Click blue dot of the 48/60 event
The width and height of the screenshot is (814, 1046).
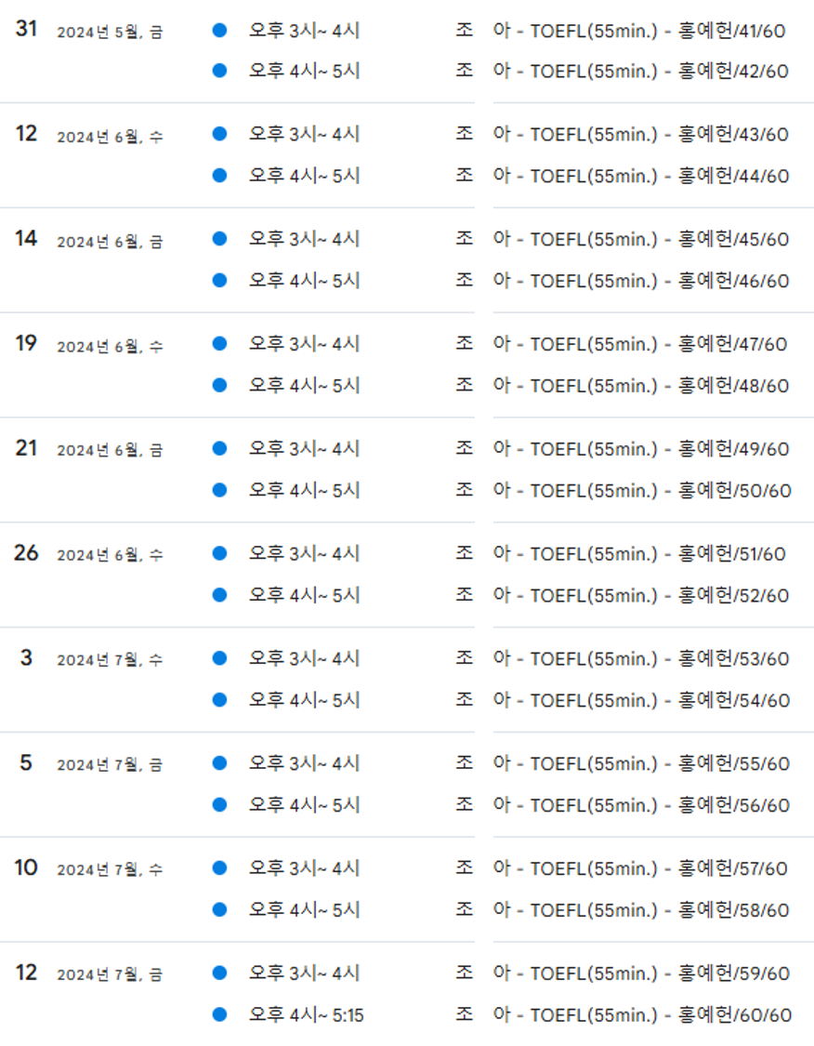(x=219, y=385)
